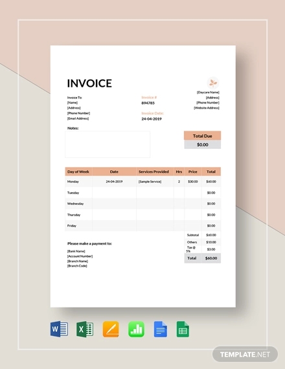Click the Apple Numbers format icon
This screenshot has height=369, width=285.
[137, 330]
